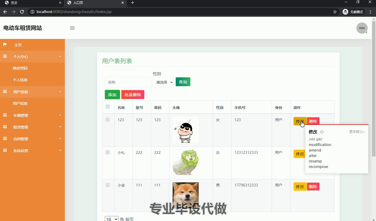The height and width of the screenshot is (221, 376).
Task: Click the green 添加 button
Action: click(x=112, y=95)
